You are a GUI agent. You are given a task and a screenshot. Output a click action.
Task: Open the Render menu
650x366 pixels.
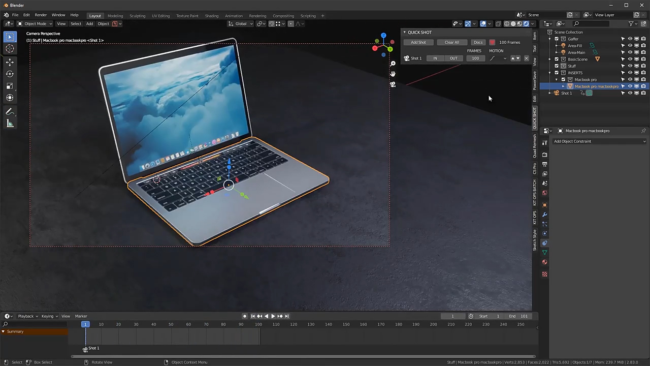tap(41, 15)
